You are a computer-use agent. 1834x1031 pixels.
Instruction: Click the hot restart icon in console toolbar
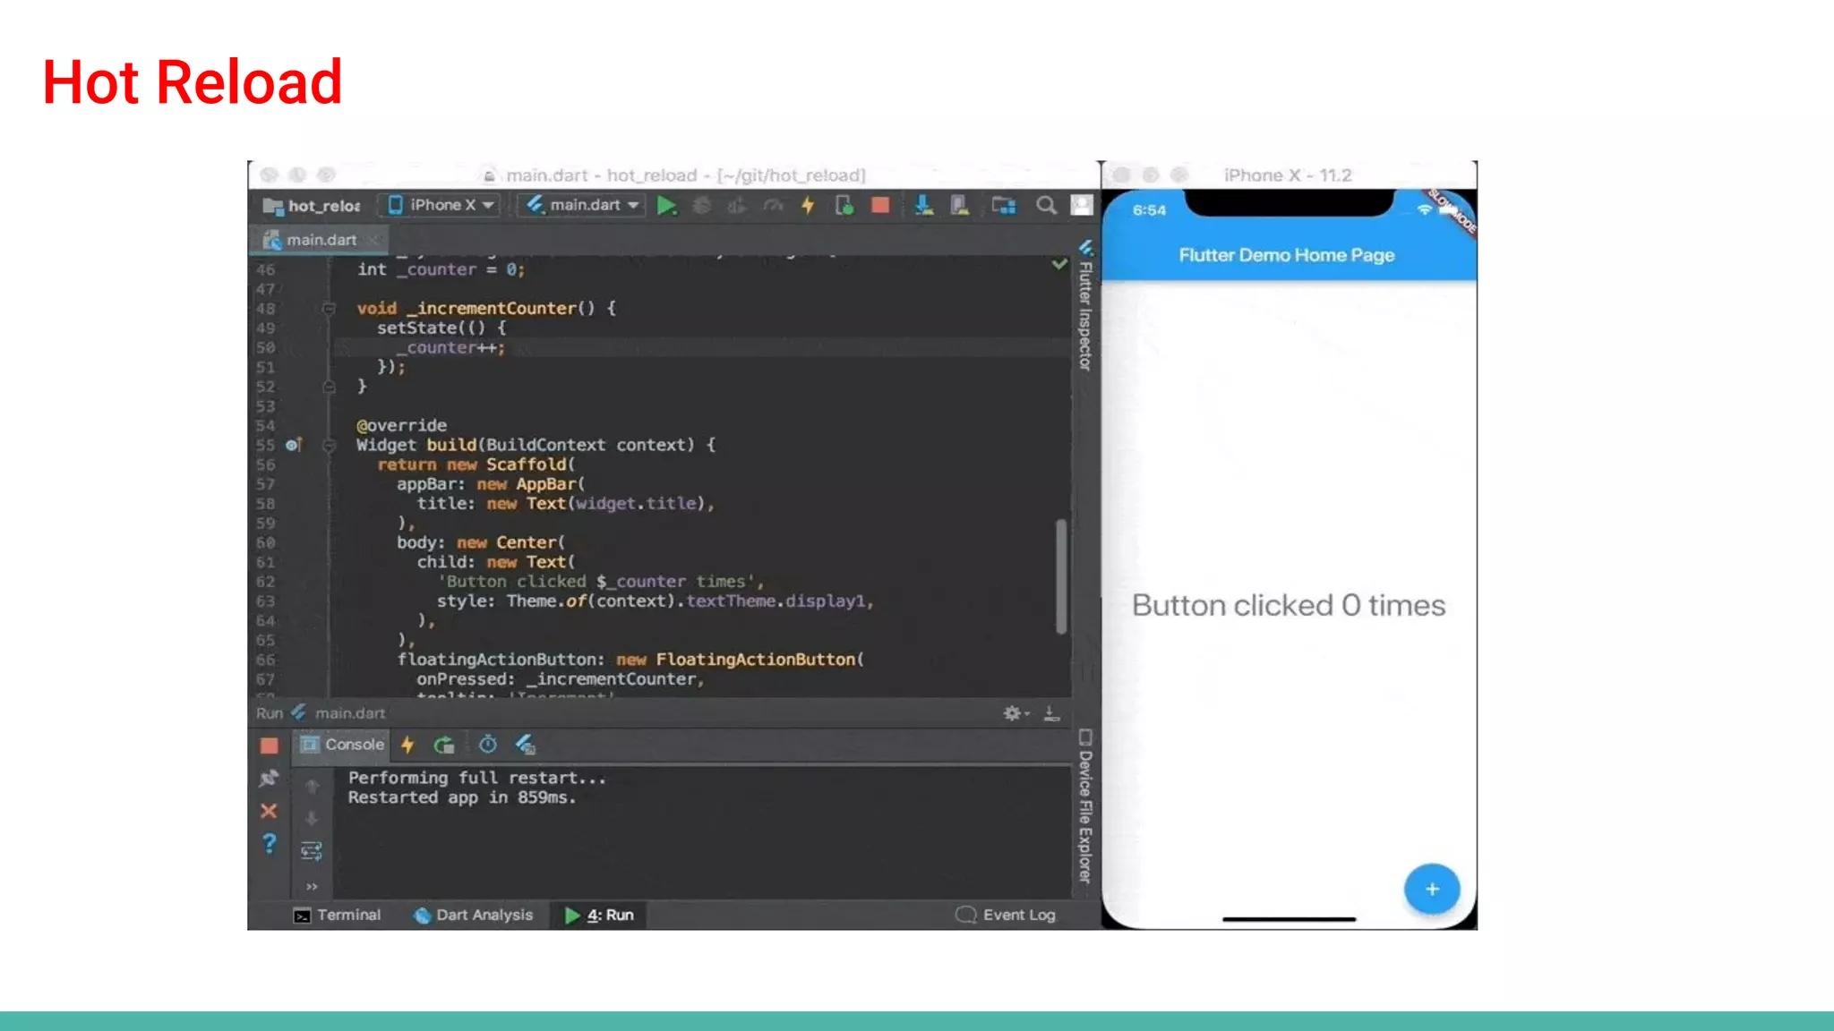pos(444,745)
